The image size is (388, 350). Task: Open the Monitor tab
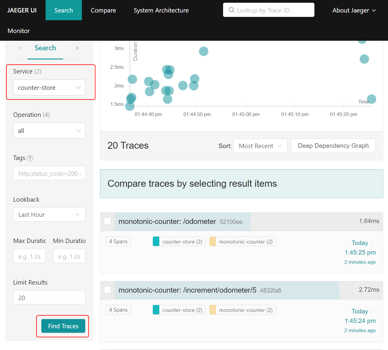[x=19, y=31]
